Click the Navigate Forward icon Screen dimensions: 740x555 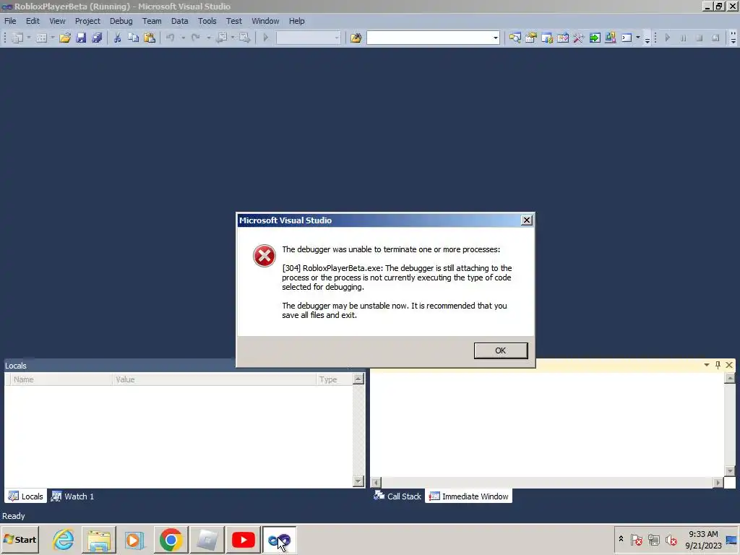(244, 38)
